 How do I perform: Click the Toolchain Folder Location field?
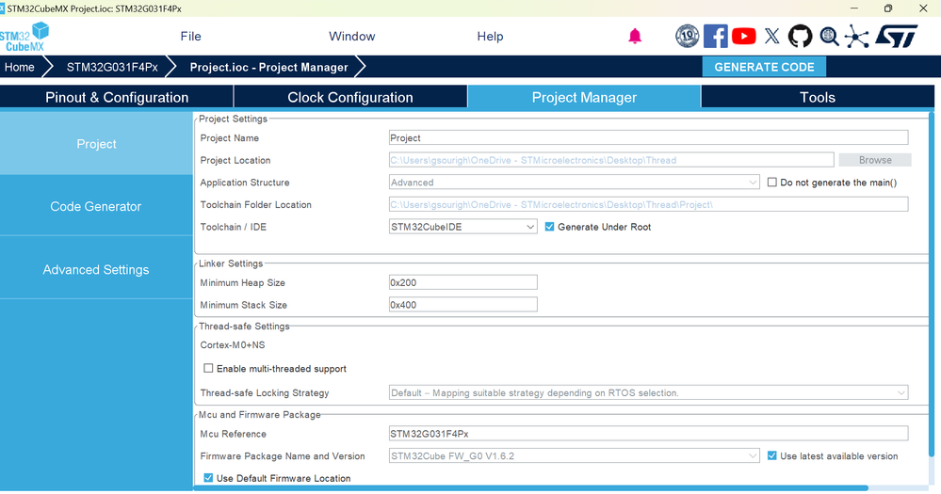649,204
